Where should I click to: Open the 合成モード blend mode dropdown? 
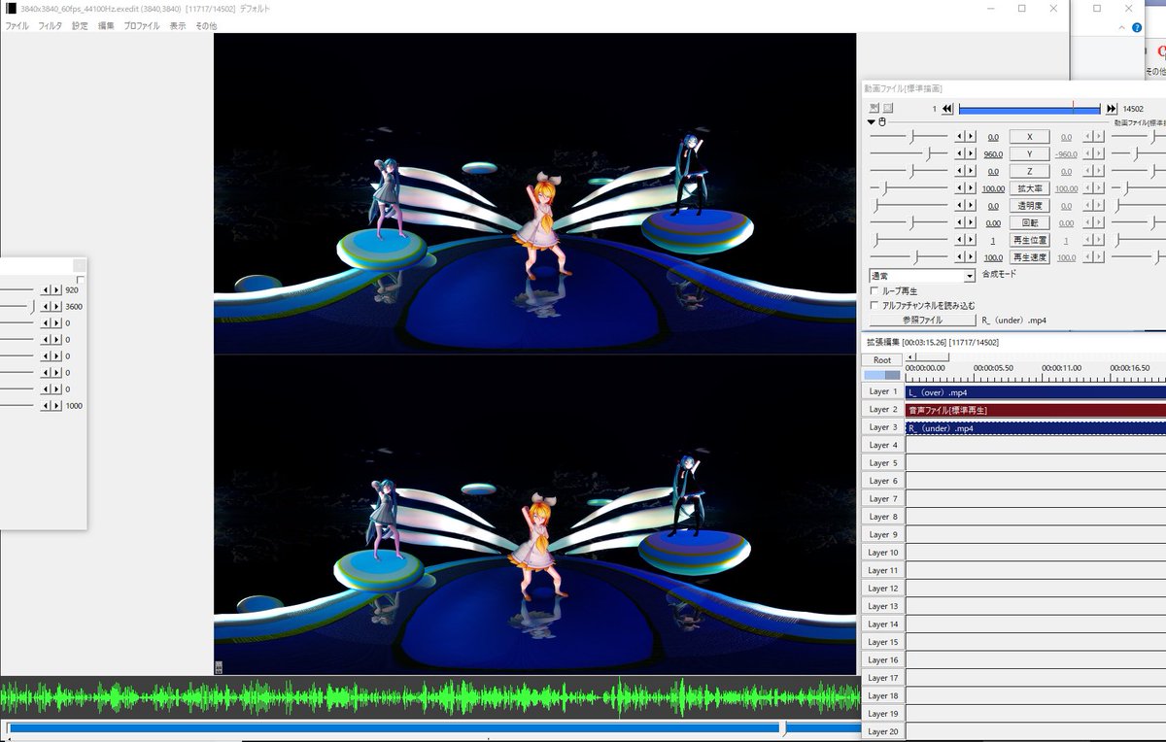(921, 276)
